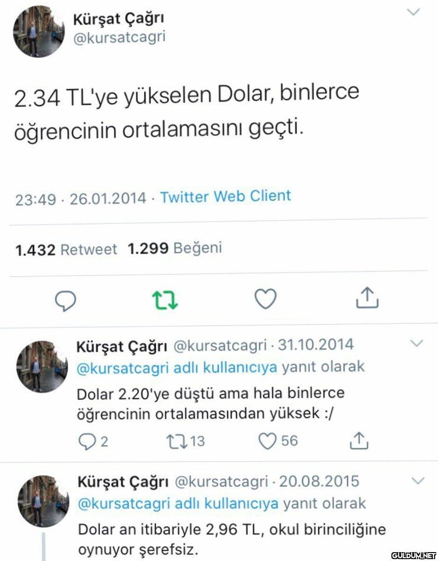Expand options chevron on 20.08.2015 reply

pos(417,480)
